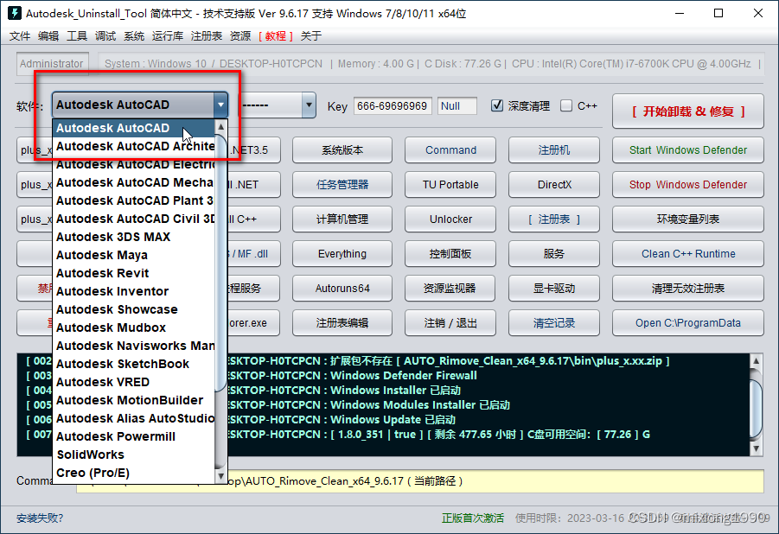
Task: Open the 工具 menu
Action: 77,35
